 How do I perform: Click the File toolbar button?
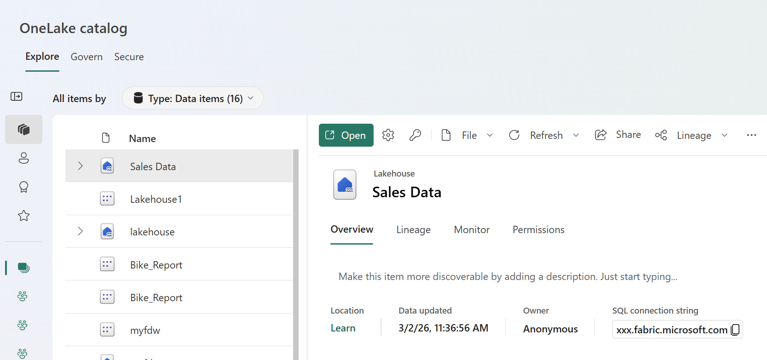tap(459, 135)
